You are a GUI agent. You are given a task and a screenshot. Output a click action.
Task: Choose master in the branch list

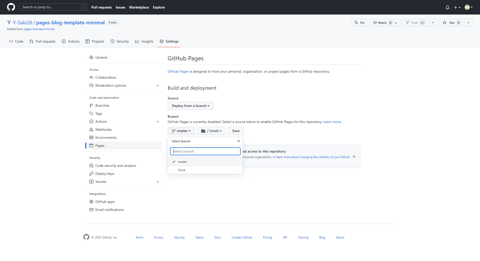205,162
